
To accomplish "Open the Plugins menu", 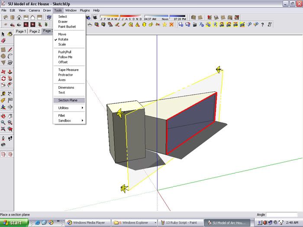I will point(85,10).
